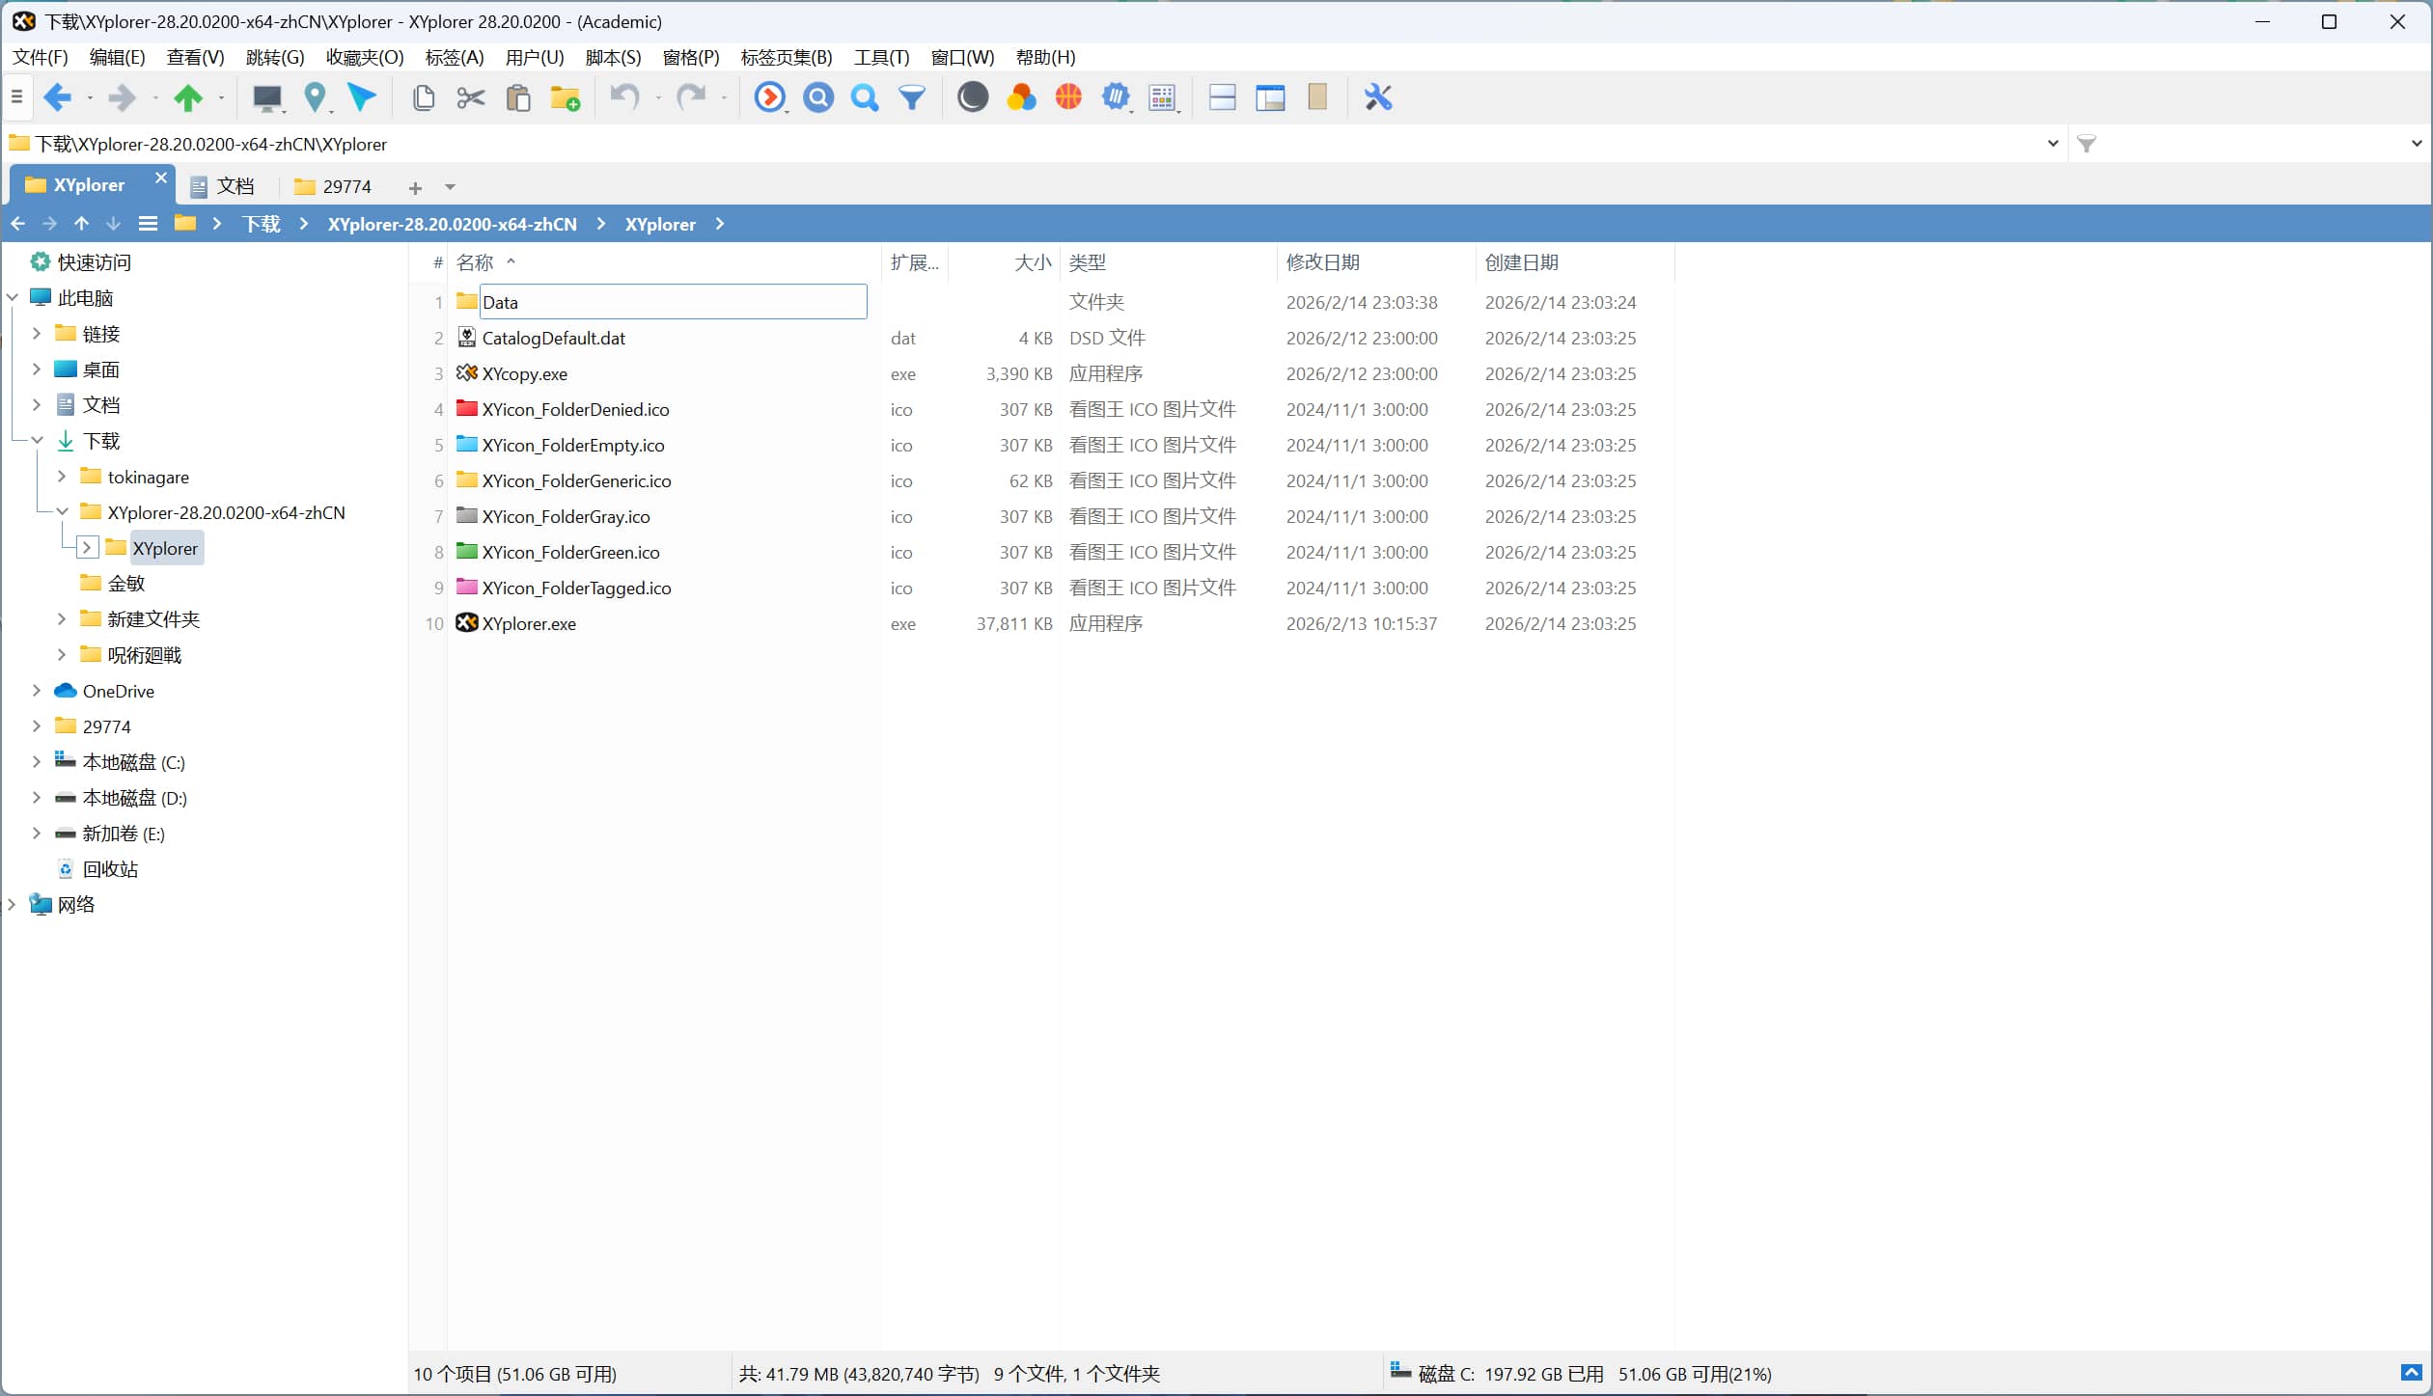Switch to the 文档 tab
Screen dimensions: 2433x1396
point(224,186)
